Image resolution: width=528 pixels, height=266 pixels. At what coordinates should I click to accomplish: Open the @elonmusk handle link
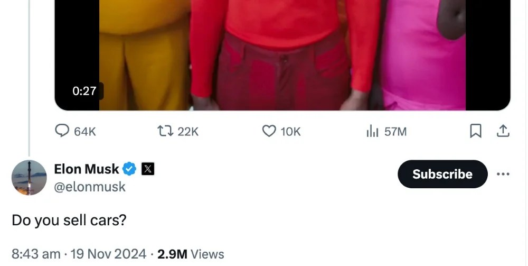point(90,187)
